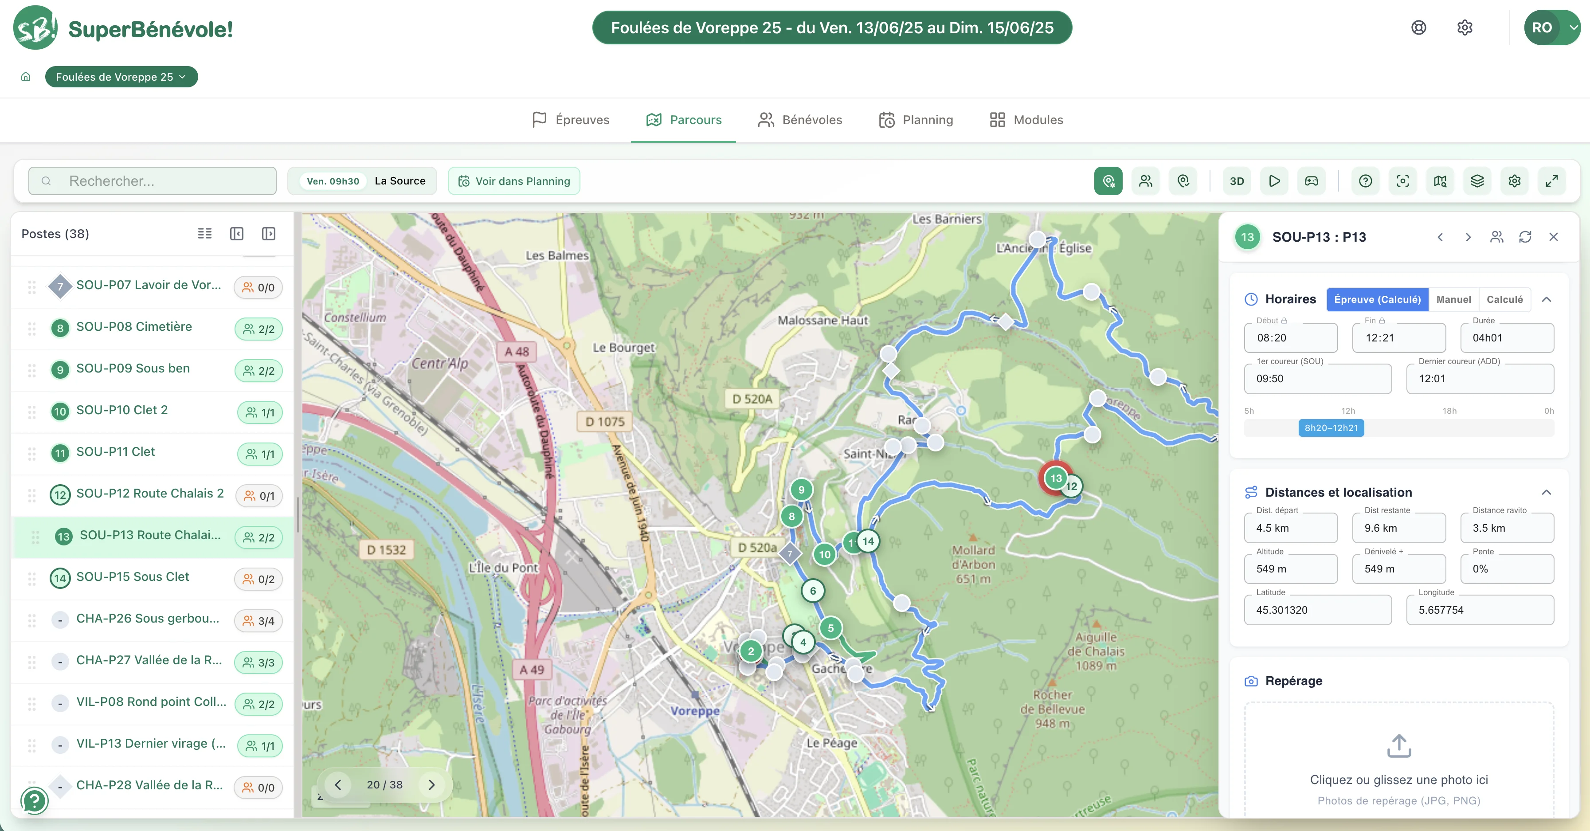
Task: Enable 3D map view
Action: [x=1236, y=181]
